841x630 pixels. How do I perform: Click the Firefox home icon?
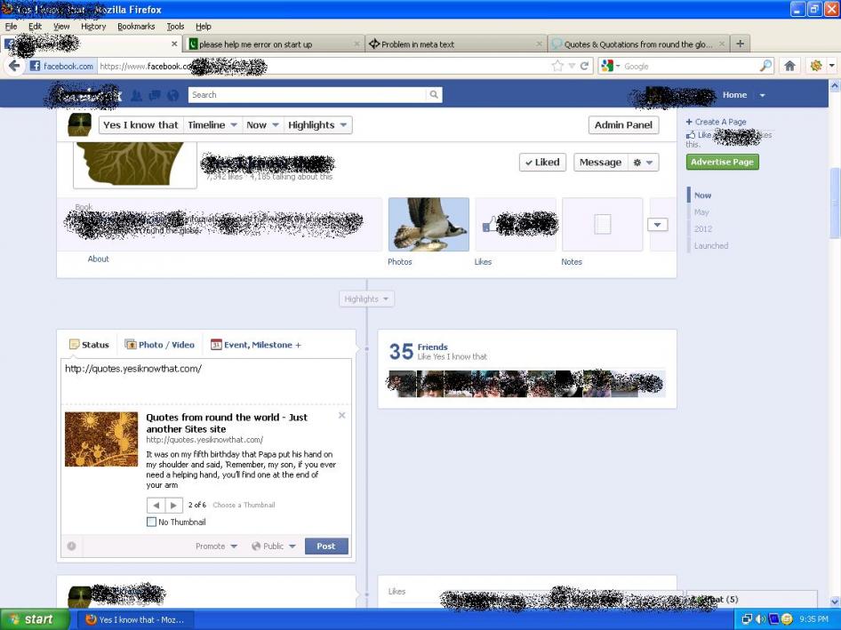tap(789, 66)
